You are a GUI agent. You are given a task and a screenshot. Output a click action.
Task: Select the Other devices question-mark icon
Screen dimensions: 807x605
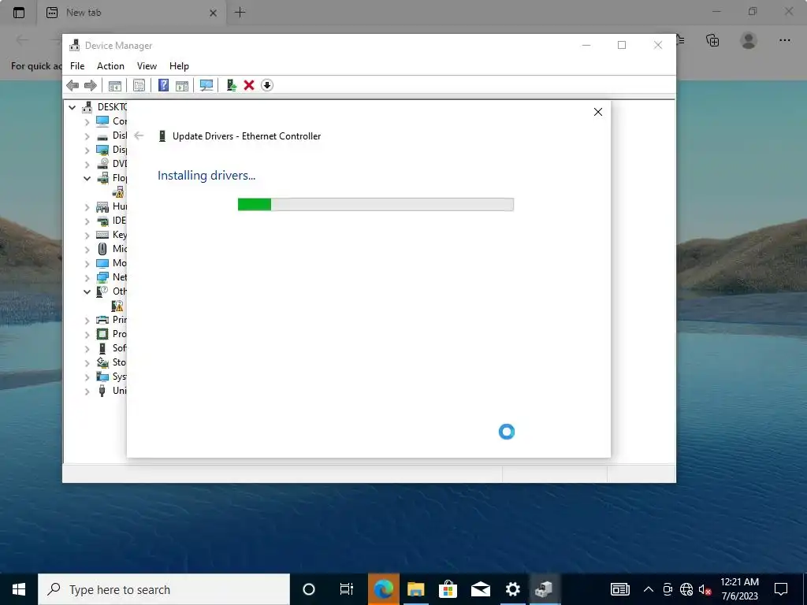tap(102, 291)
